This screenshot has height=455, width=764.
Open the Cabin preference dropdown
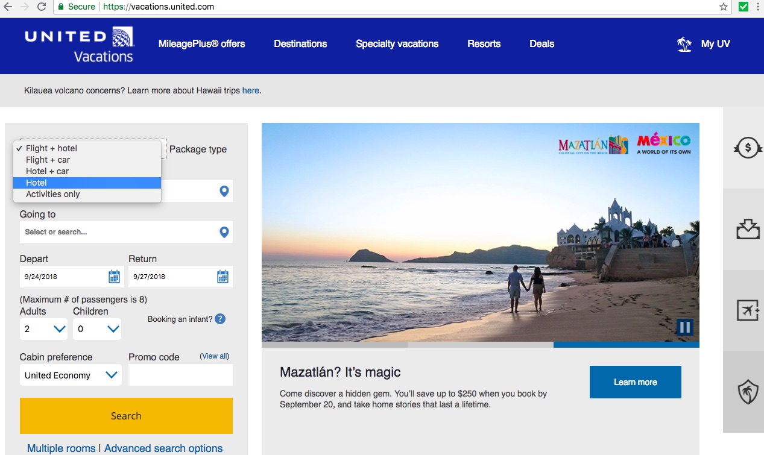click(x=71, y=375)
